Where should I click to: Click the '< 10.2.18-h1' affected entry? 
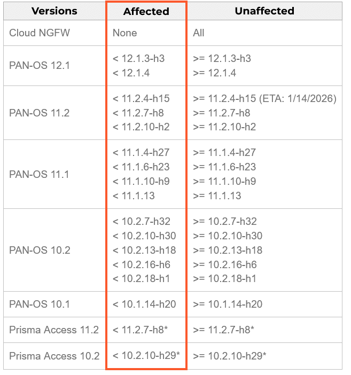coord(141,278)
